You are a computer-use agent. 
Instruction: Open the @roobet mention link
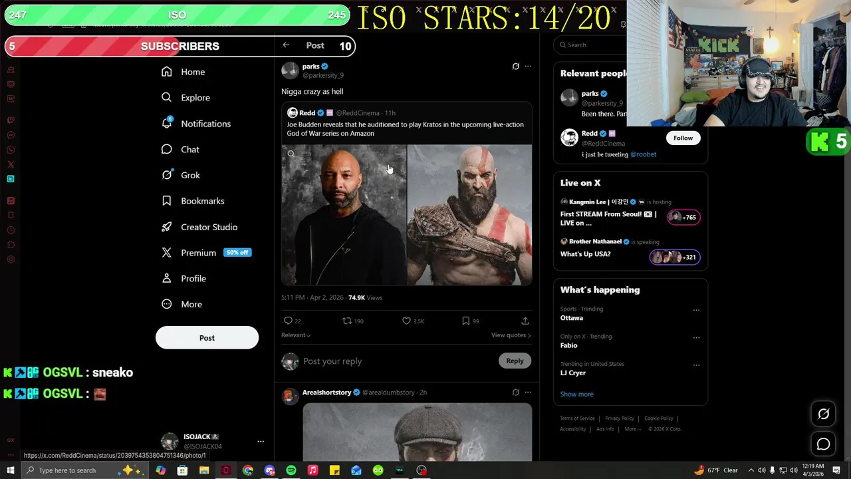coord(643,154)
